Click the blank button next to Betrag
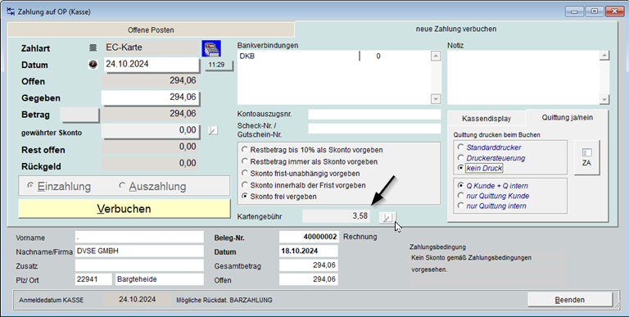Viewport: 629px width, 317px height. tap(79, 115)
